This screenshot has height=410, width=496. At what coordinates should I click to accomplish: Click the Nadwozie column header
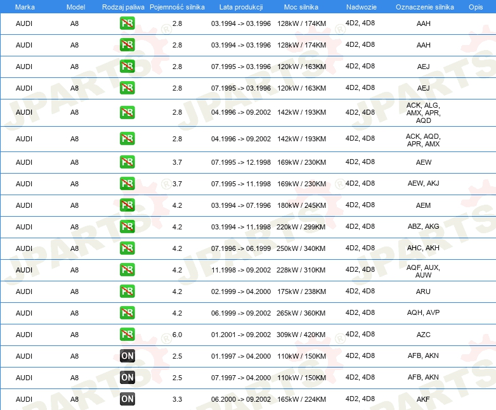(362, 7)
